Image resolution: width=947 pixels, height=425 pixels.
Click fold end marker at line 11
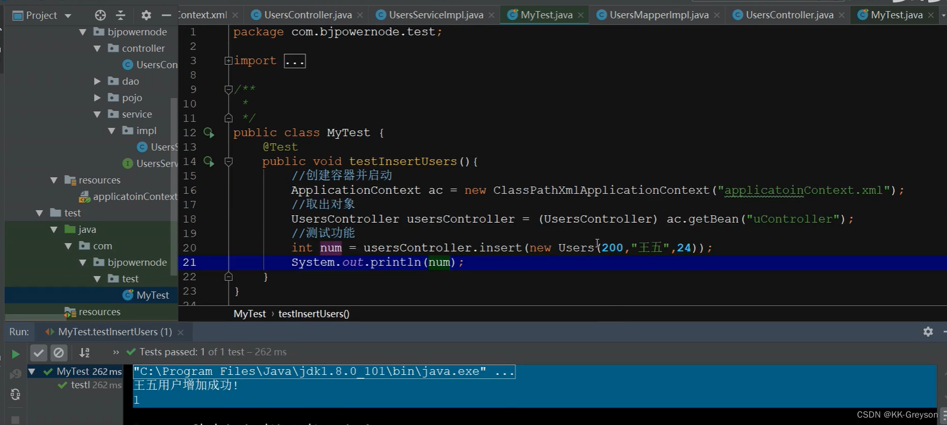tap(228, 118)
